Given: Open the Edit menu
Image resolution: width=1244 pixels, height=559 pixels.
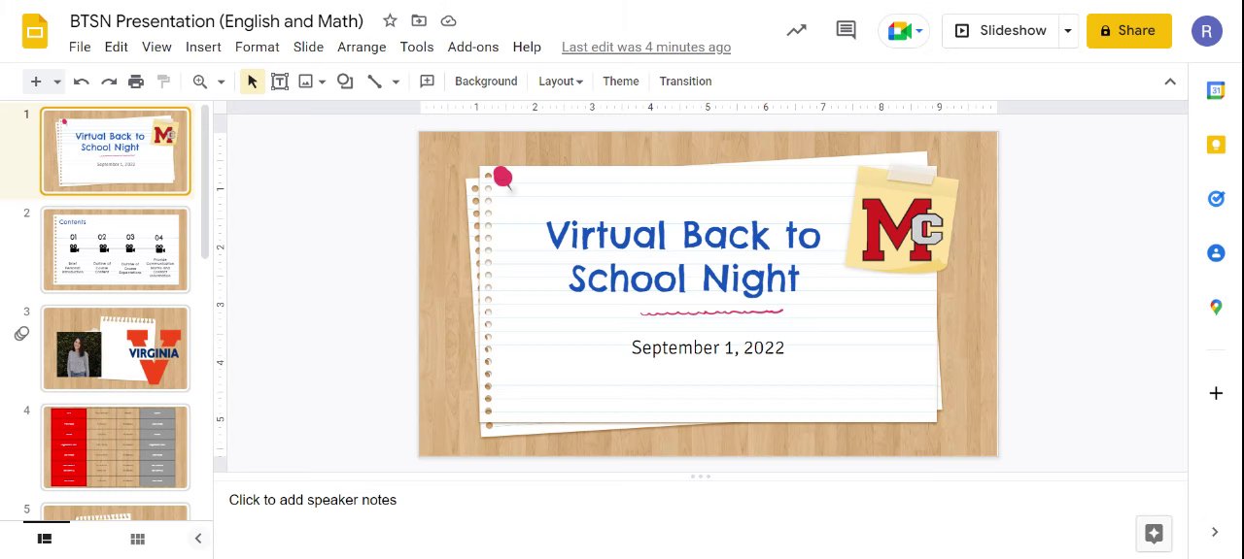Looking at the screenshot, I should pos(117,47).
